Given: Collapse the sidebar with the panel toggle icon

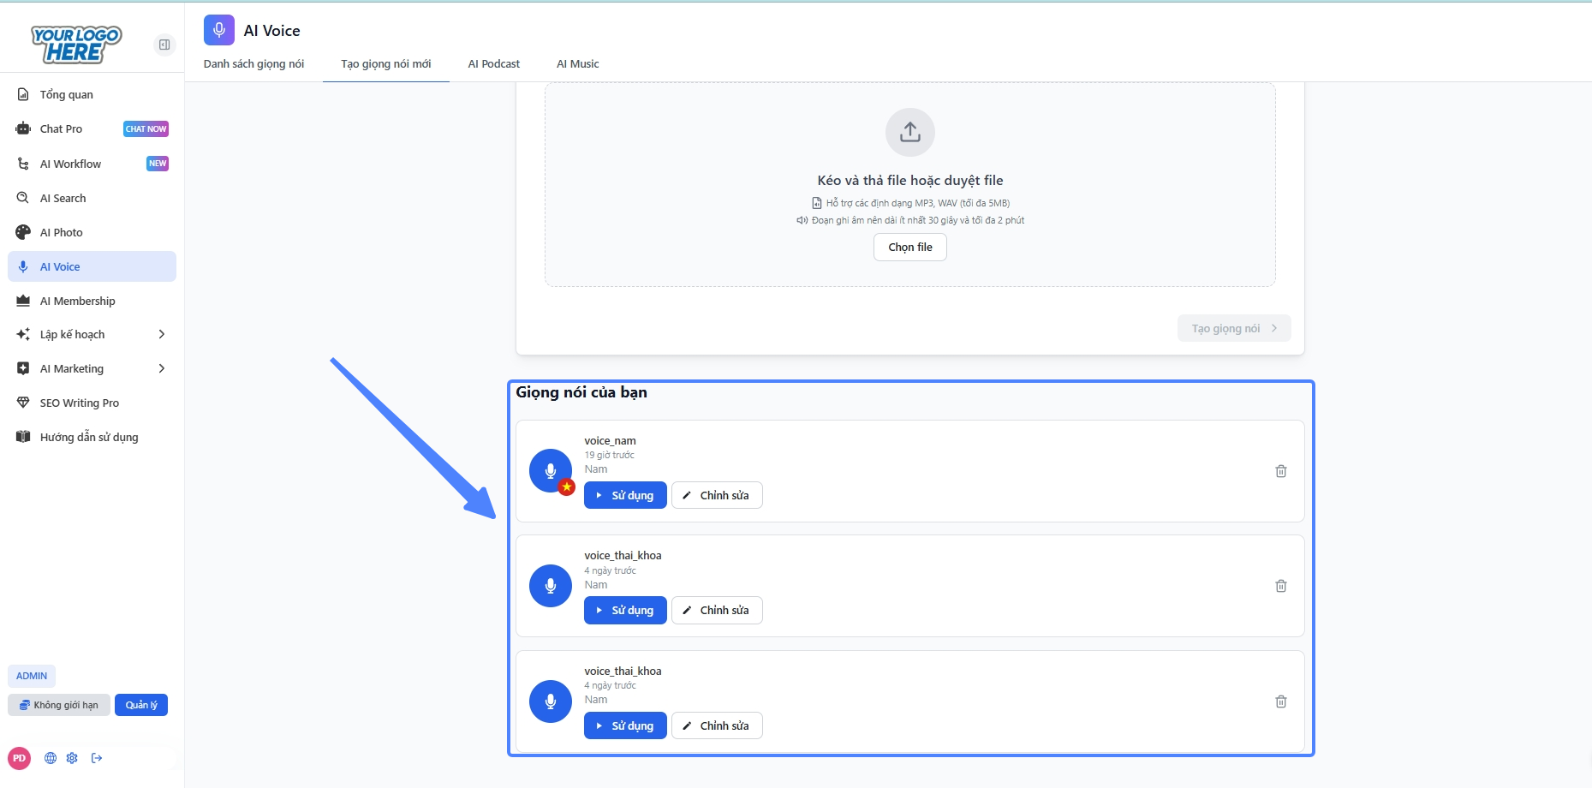Looking at the screenshot, I should click(x=164, y=45).
